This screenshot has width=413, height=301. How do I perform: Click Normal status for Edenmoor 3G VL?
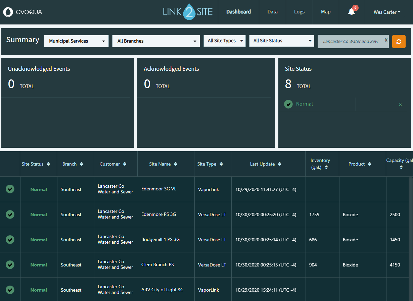point(39,189)
